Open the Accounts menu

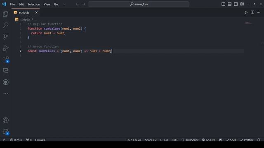pyautogui.click(x=5, y=120)
